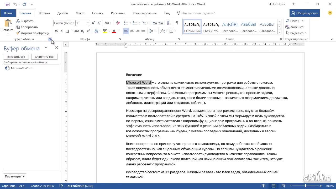Screen dimensions: 336x189
Task: Toggle Bold formatting (Ж)
Action: click(56, 31)
